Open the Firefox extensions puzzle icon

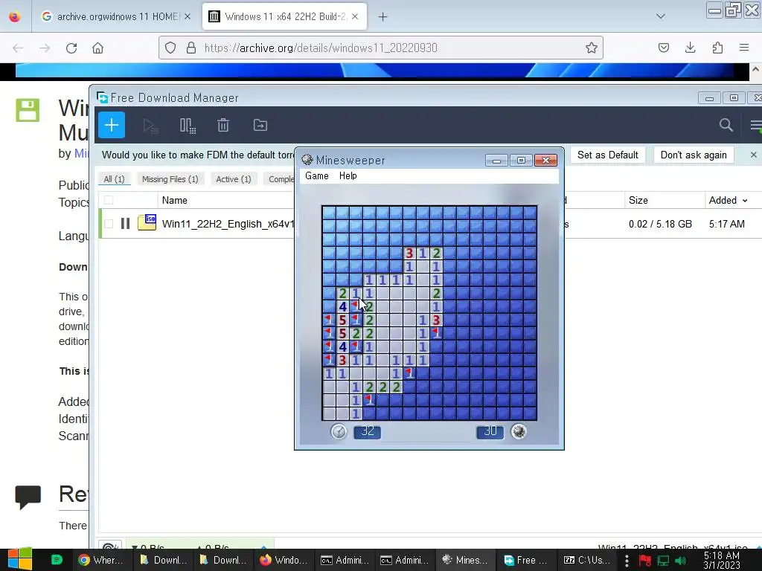pos(717,48)
